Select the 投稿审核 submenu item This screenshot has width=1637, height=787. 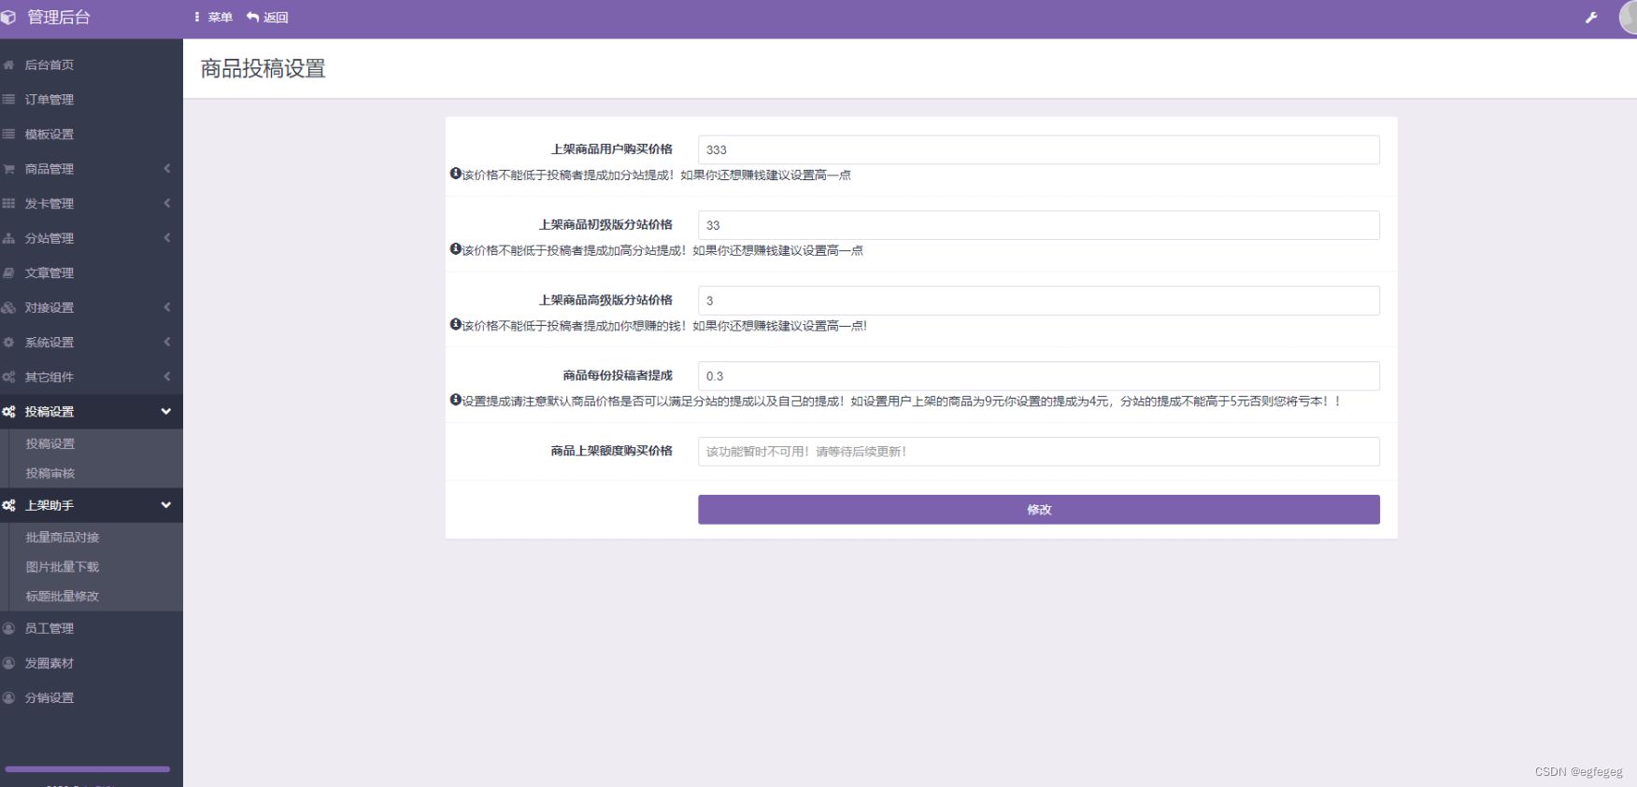click(50, 473)
